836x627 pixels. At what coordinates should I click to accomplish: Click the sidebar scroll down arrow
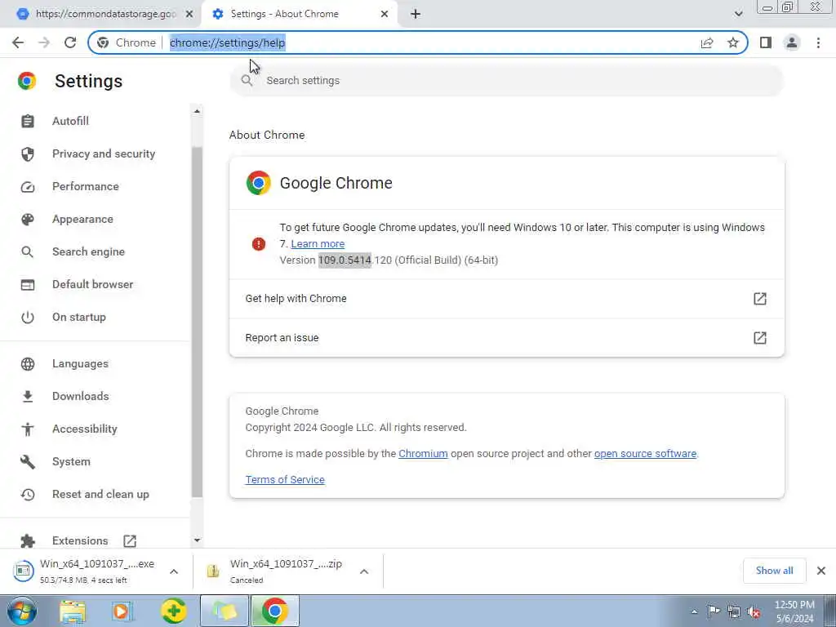tap(197, 540)
